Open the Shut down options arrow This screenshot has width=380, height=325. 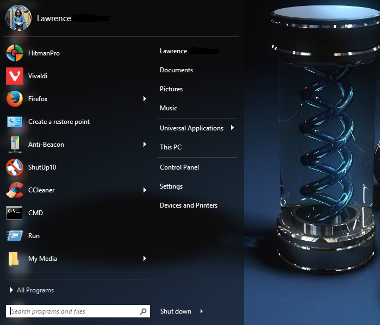pos(201,311)
